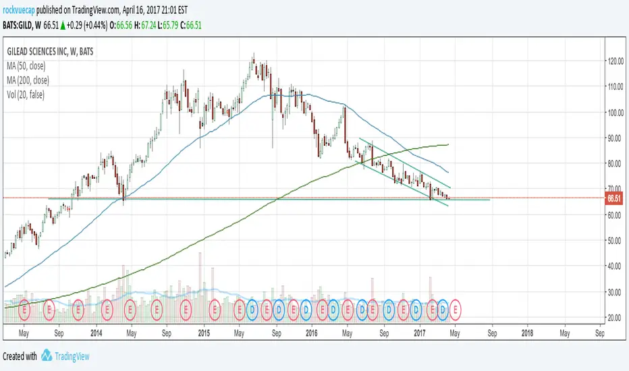Click the 2016 label on time axis

(311, 333)
